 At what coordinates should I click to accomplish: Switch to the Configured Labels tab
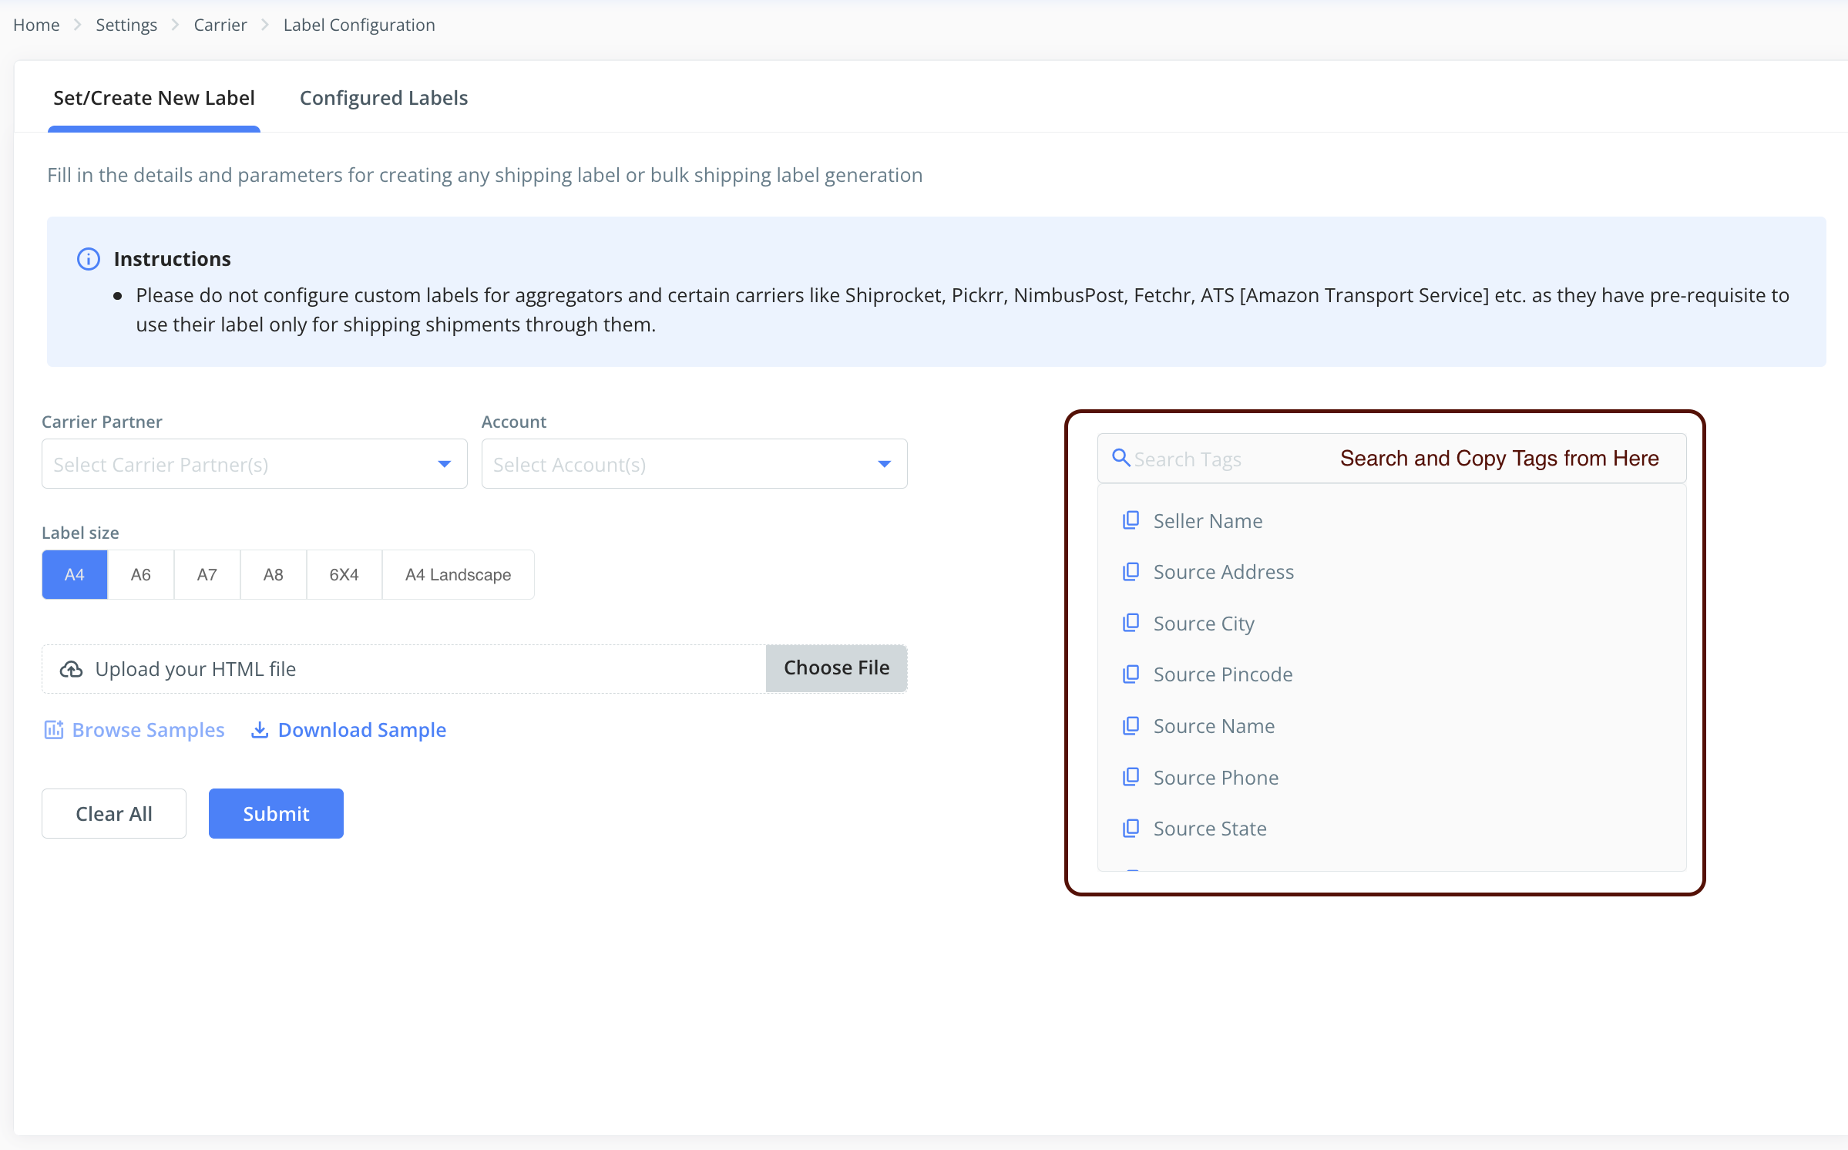383,98
